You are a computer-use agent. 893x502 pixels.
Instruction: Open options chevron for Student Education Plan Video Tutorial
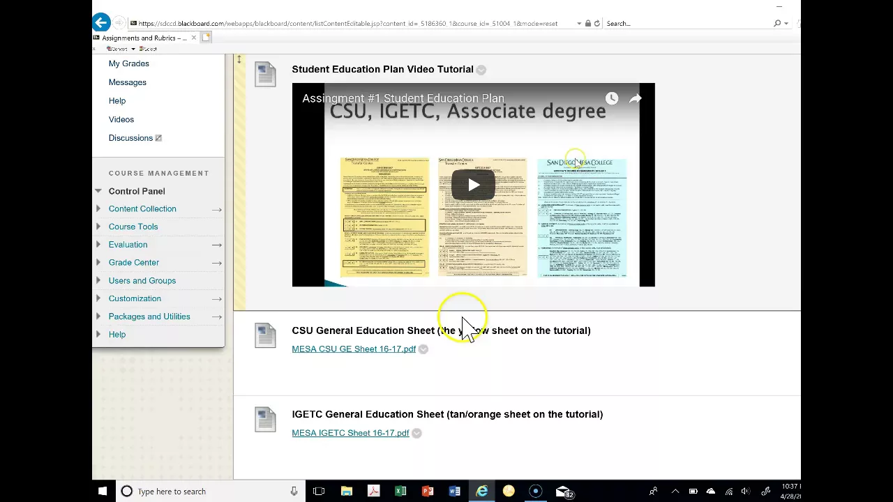coord(481,70)
